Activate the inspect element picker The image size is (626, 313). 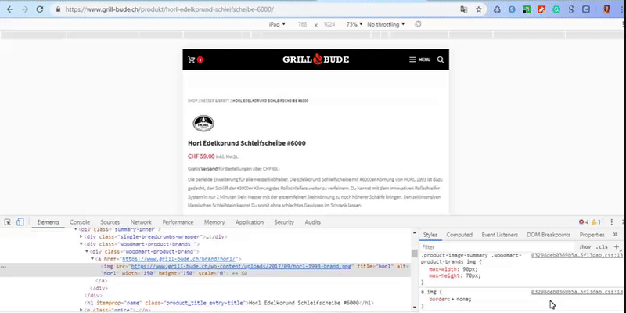point(8,222)
